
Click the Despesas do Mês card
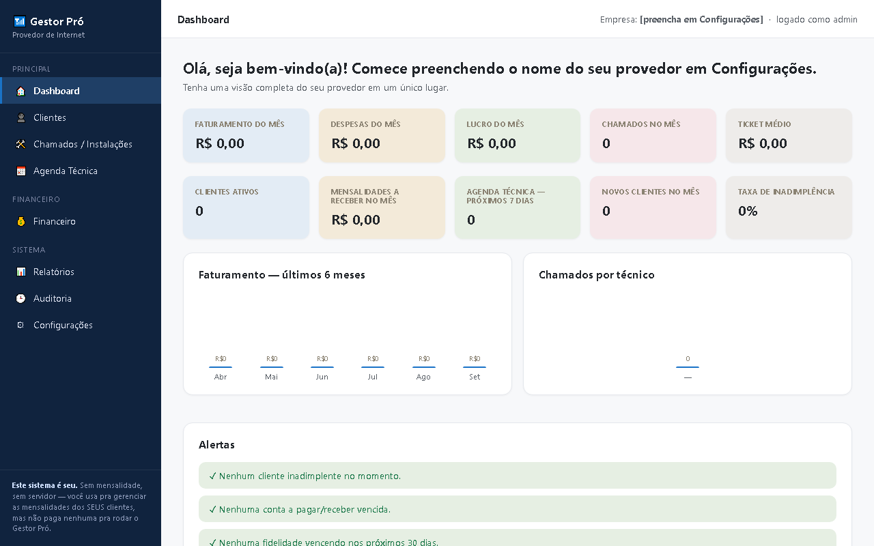click(x=382, y=135)
